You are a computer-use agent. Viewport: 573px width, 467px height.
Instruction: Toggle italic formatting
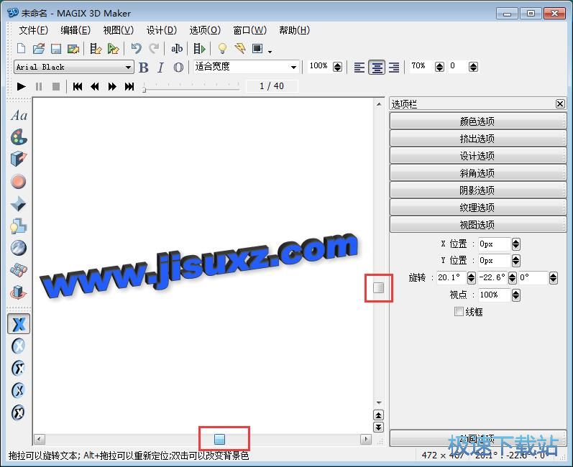pos(160,68)
